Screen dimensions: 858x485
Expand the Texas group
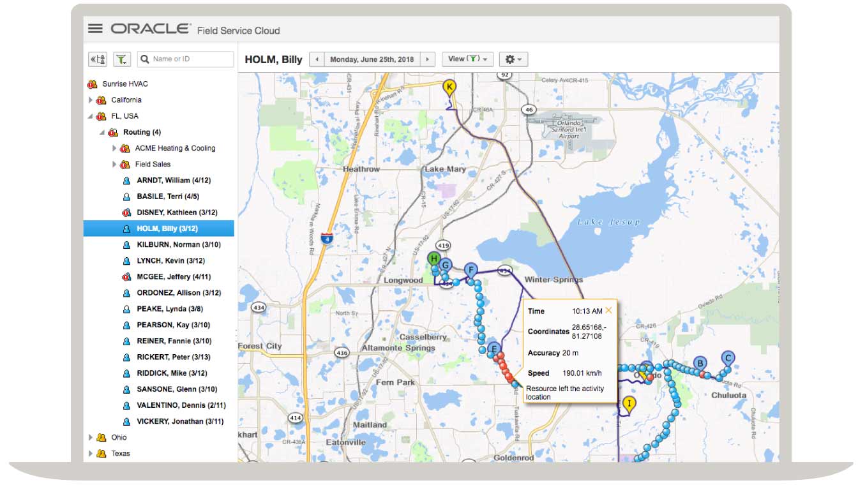(91, 454)
